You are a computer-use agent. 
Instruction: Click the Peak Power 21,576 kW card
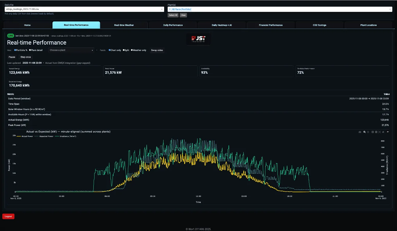click(151, 71)
